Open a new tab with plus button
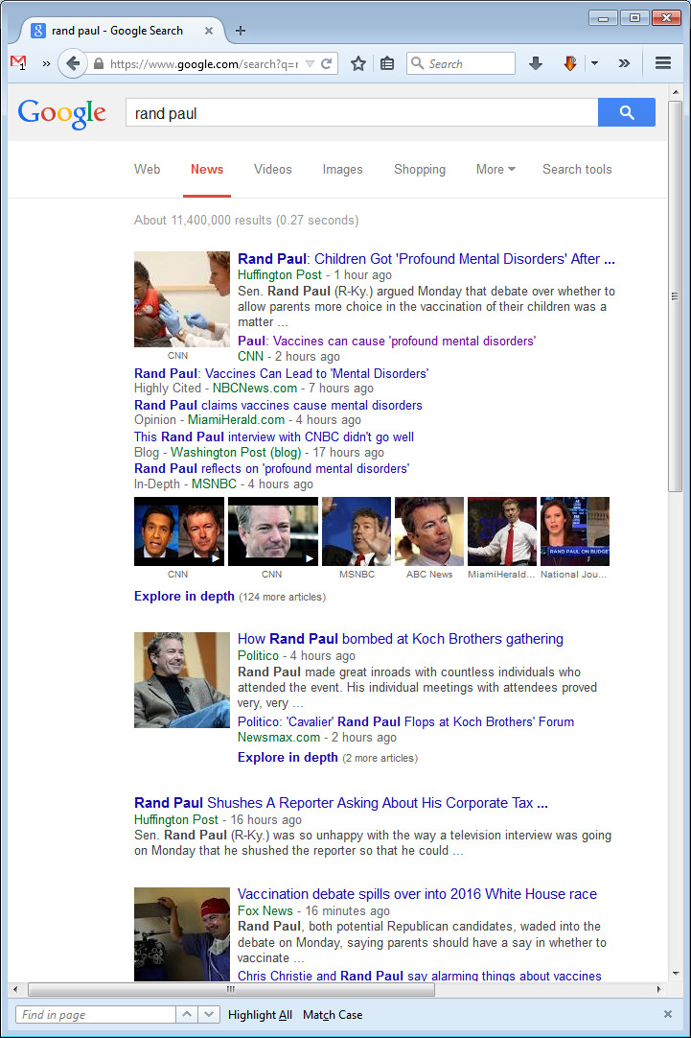Viewport: 691px width, 1038px height. [241, 31]
